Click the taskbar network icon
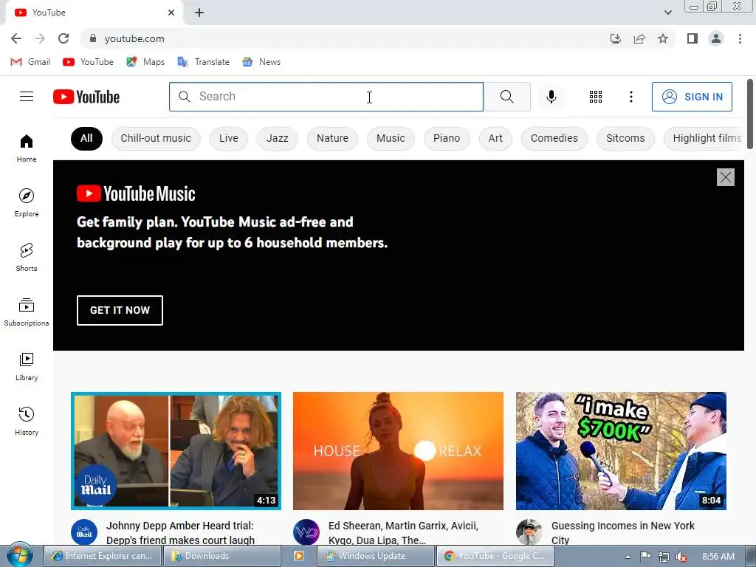This screenshot has height=567, width=756. (x=664, y=557)
